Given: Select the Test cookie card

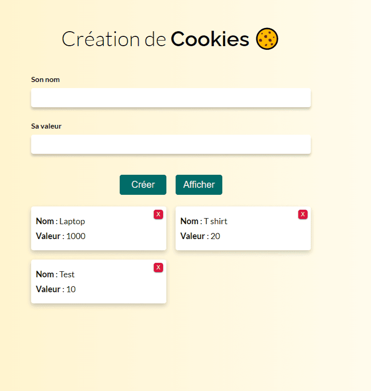Looking at the screenshot, I should point(98,281).
